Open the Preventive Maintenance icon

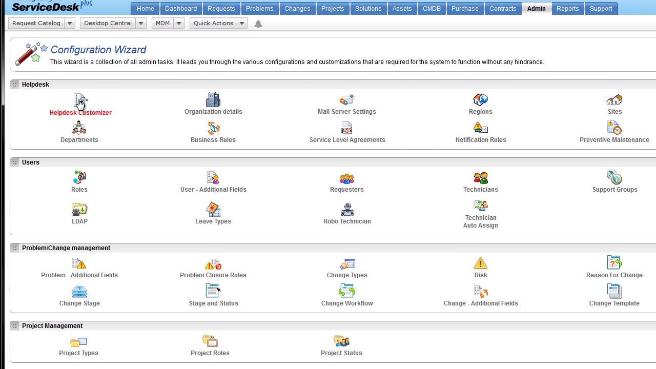614,128
